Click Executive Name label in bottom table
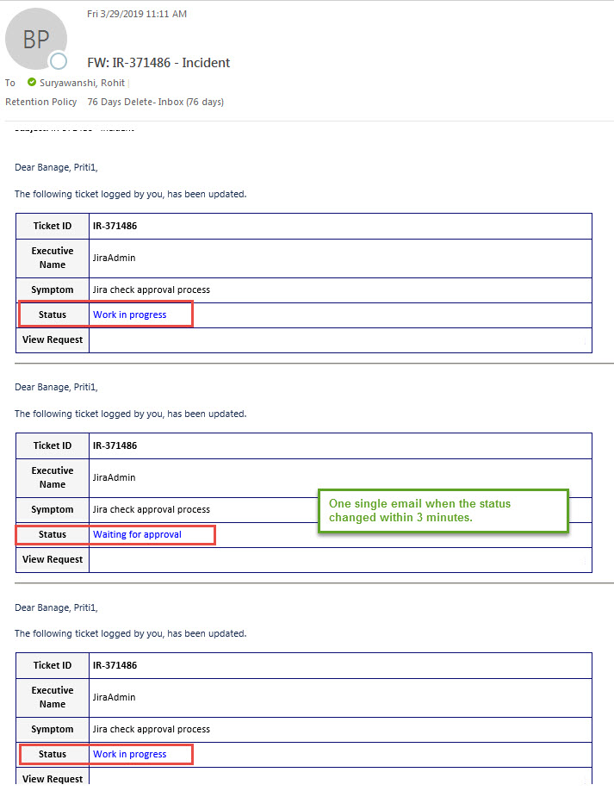This screenshot has width=614, height=791. (x=53, y=697)
